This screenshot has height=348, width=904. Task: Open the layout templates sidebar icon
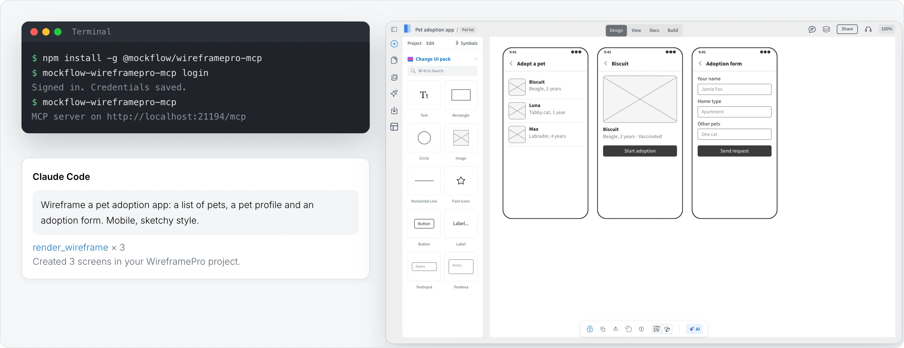[x=394, y=127]
